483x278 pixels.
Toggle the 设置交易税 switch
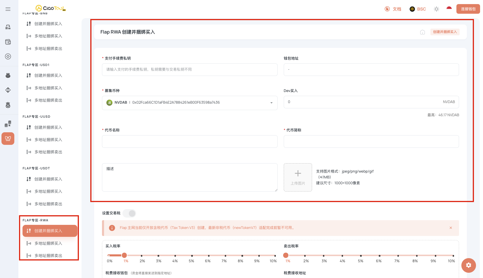(x=129, y=213)
